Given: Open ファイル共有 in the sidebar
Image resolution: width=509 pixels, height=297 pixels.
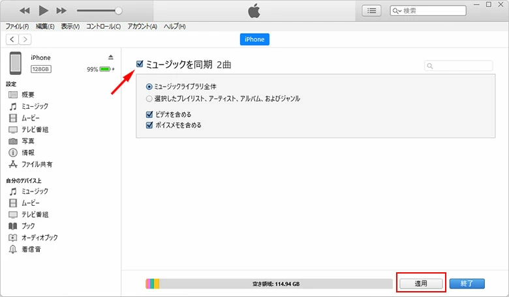Looking at the screenshot, I should click(37, 164).
